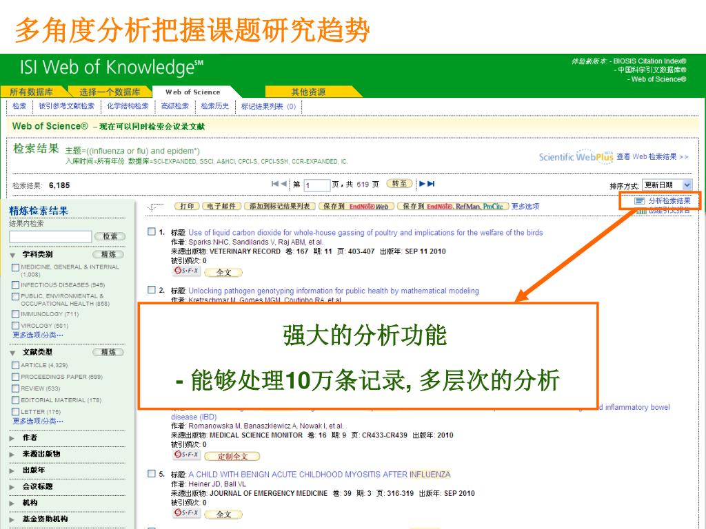The width and height of the screenshot is (706, 529).
Task: Collapse the 文献类型 section triangle
Action: pos(12,353)
